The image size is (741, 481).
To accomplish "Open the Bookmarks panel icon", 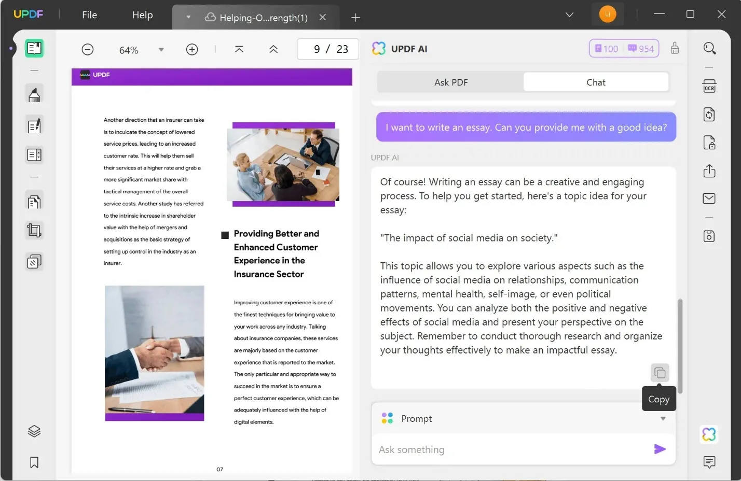I will [34, 462].
